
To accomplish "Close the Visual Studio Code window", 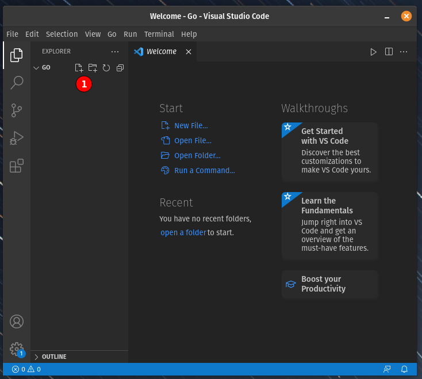I will 406,16.
